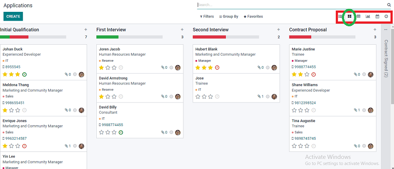This screenshot has height=169, width=394.
Task: Set David Armstrong's second priority star
Action: [108, 97]
